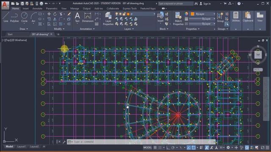The height and width of the screenshot is (152, 271).
Task: Click the current layer color swatch
Action: tap(128, 14)
